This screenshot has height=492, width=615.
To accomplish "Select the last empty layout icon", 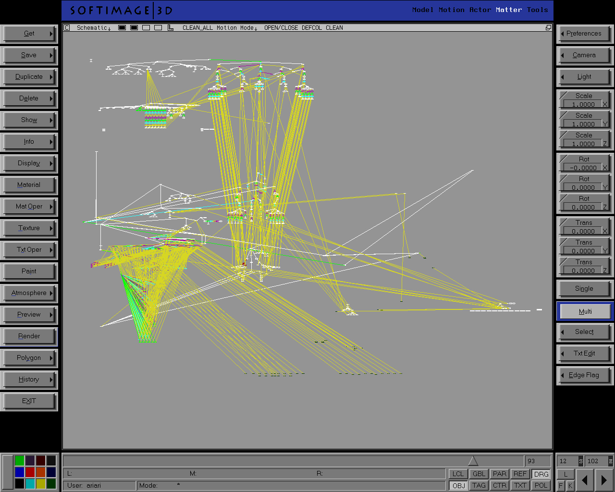I will point(158,28).
